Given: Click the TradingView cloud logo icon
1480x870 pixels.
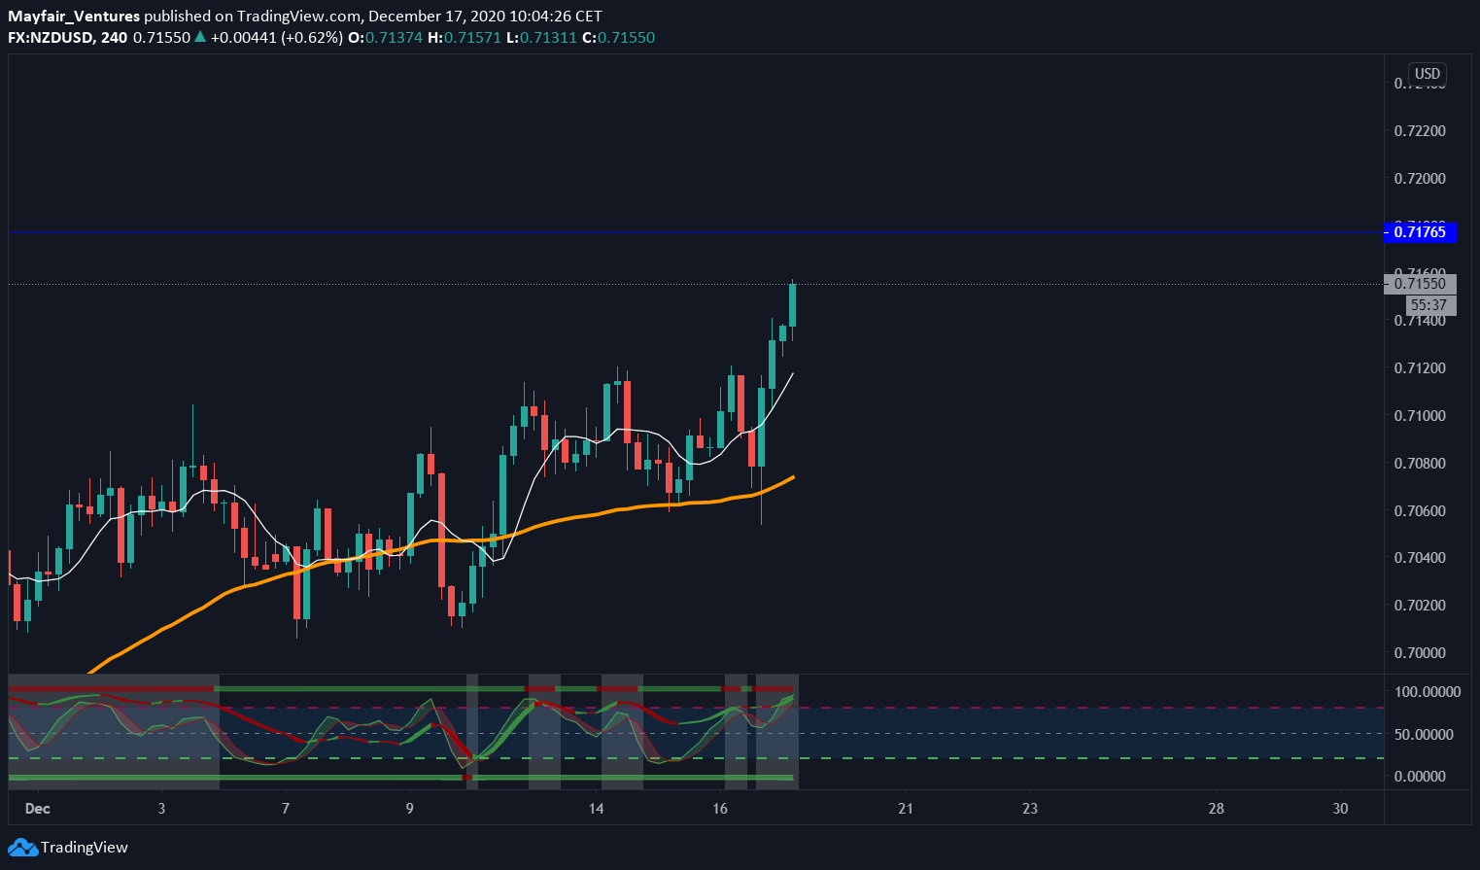Looking at the screenshot, I should 23,847.
